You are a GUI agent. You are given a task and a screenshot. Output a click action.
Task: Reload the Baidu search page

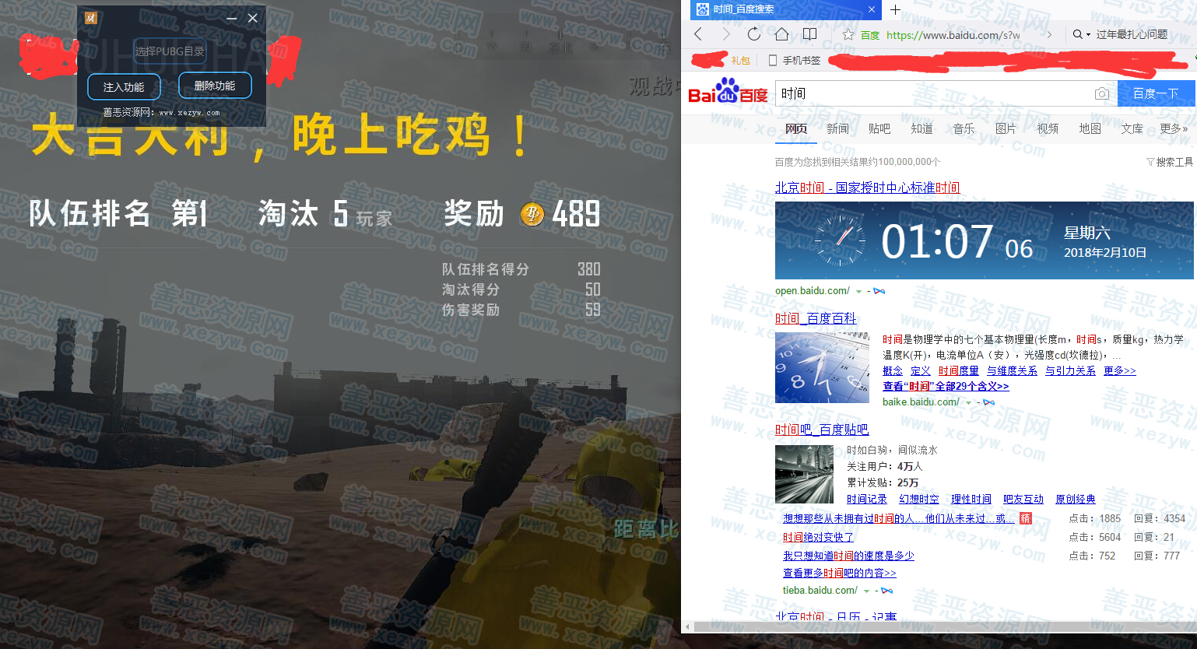pos(753,34)
